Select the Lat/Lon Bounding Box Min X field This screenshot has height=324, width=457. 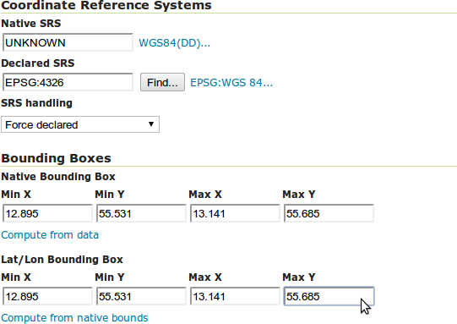[x=47, y=296]
